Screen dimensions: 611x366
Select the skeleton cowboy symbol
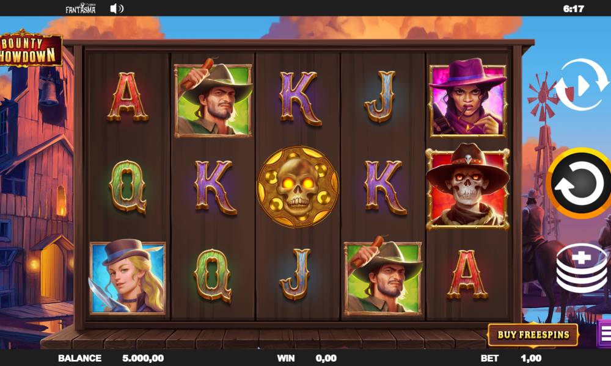pos(467,186)
